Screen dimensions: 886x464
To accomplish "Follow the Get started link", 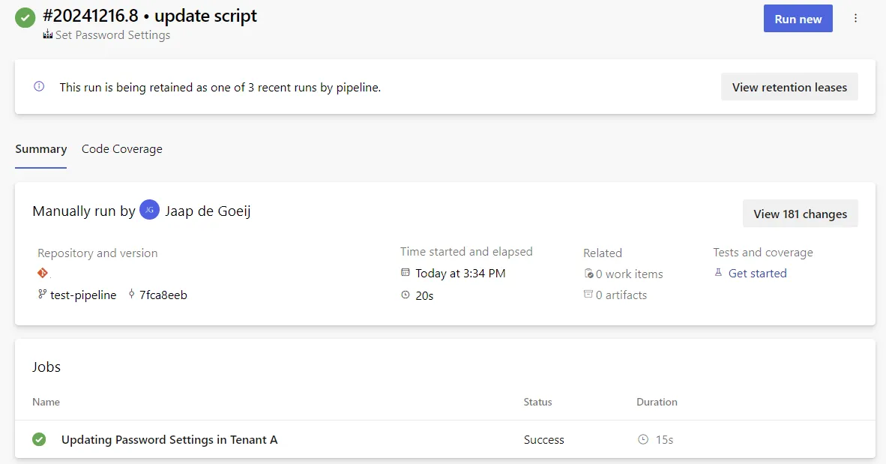I will click(757, 274).
